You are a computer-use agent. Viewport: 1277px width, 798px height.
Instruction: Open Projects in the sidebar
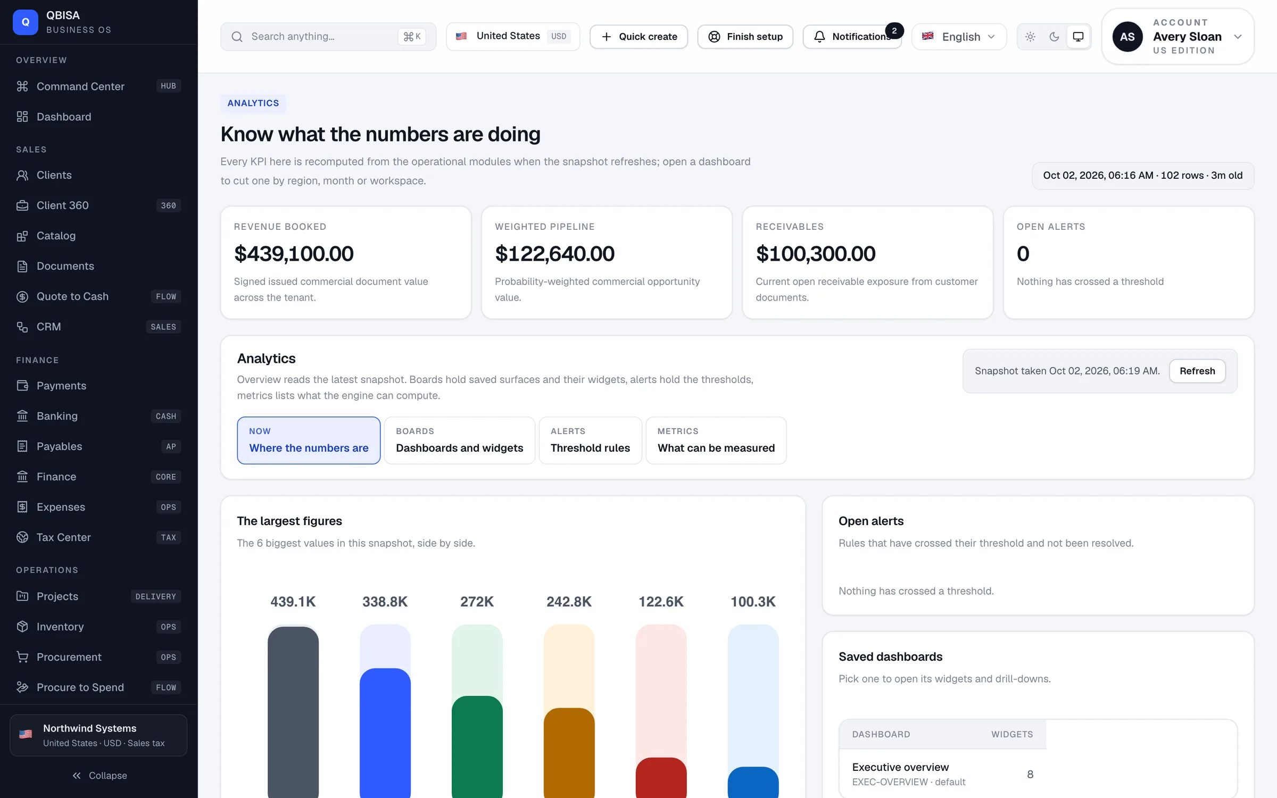coord(98,596)
